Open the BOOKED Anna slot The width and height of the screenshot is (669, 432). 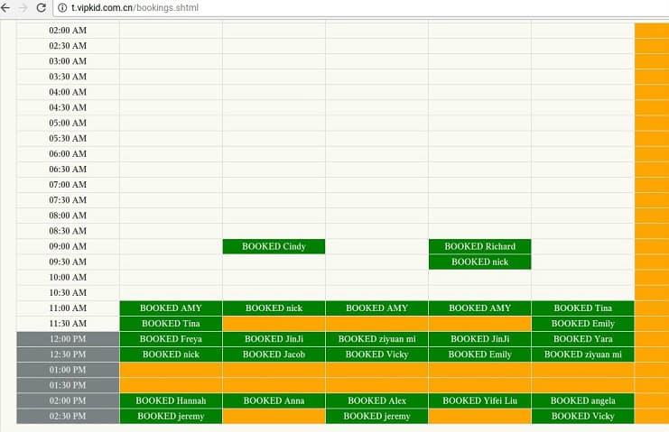click(274, 400)
